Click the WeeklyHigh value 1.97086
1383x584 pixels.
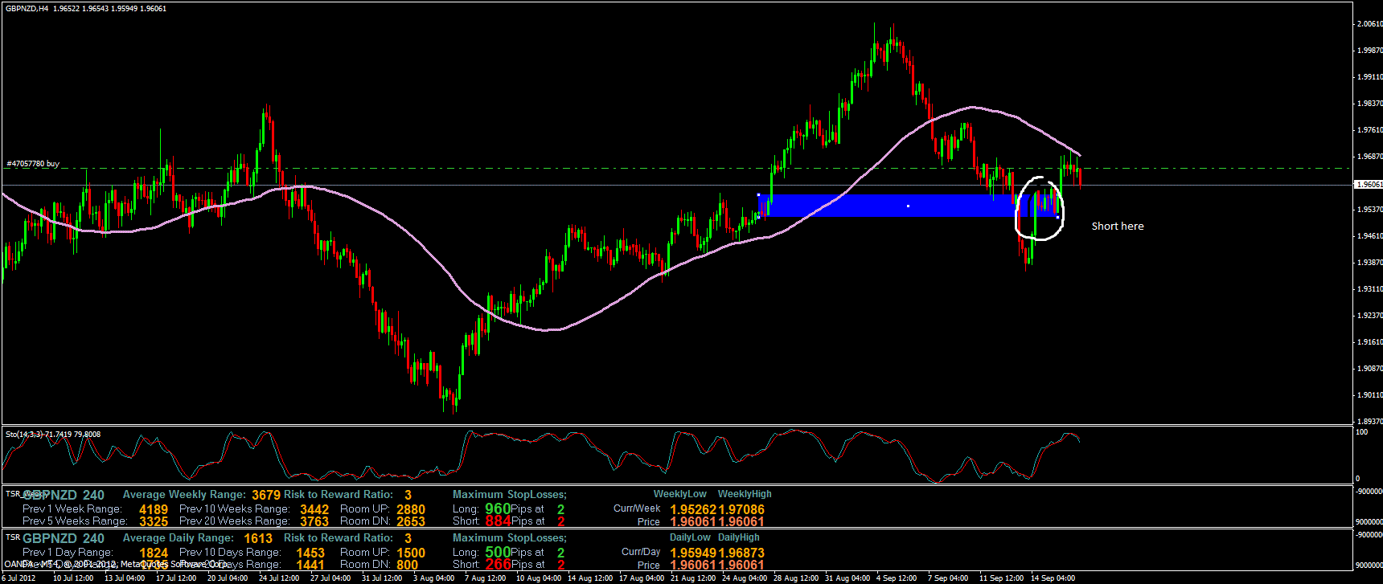[741, 509]
